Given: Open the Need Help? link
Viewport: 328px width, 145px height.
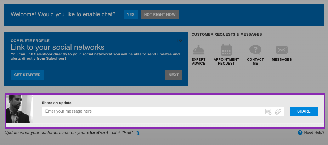Looking at the screenshot, I should (314, 132).
